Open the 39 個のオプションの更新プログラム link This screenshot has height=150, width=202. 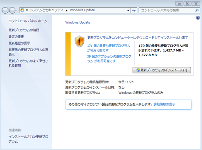point(109,58)
